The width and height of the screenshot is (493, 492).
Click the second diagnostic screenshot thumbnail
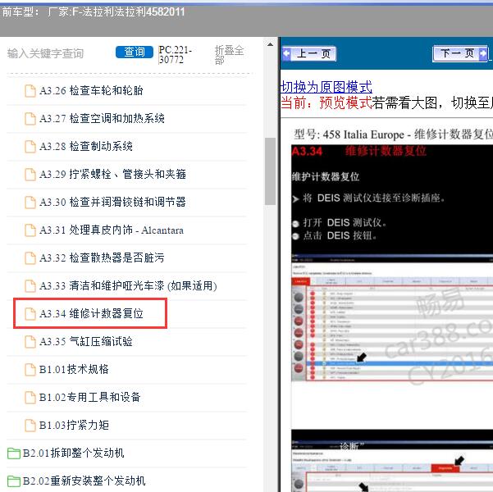(x=392, y=465)
